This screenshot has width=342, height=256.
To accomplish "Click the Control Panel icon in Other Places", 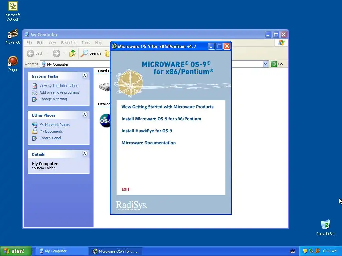I will pos(34,138).
